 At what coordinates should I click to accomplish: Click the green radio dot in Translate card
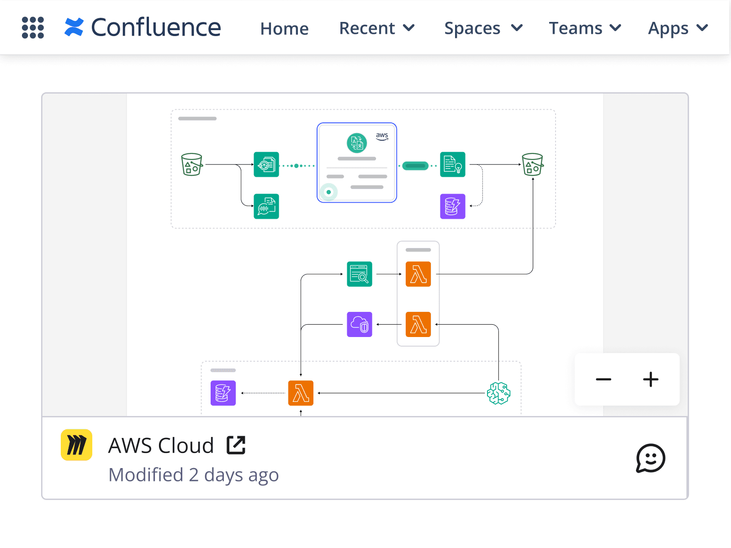pos(328,192)
